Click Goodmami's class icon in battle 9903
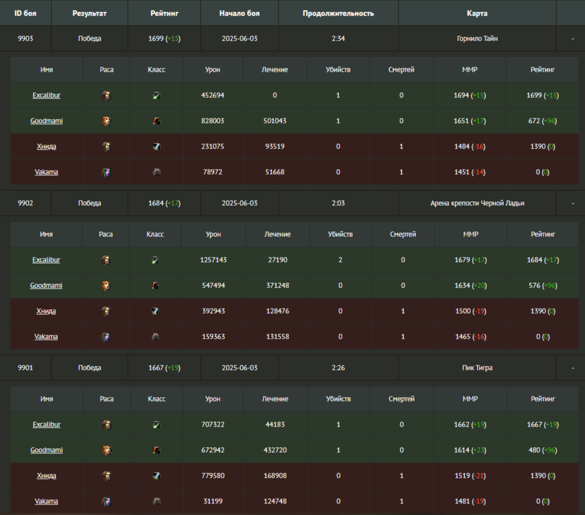Image resolution: width=585 pixels, height=515 pixels. [157, 121]
